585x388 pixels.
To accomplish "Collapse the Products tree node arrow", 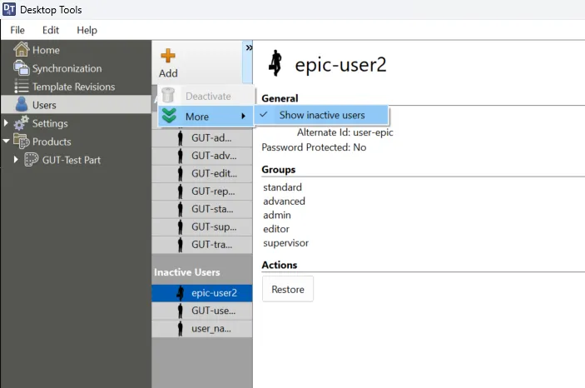I will point(6,142).
